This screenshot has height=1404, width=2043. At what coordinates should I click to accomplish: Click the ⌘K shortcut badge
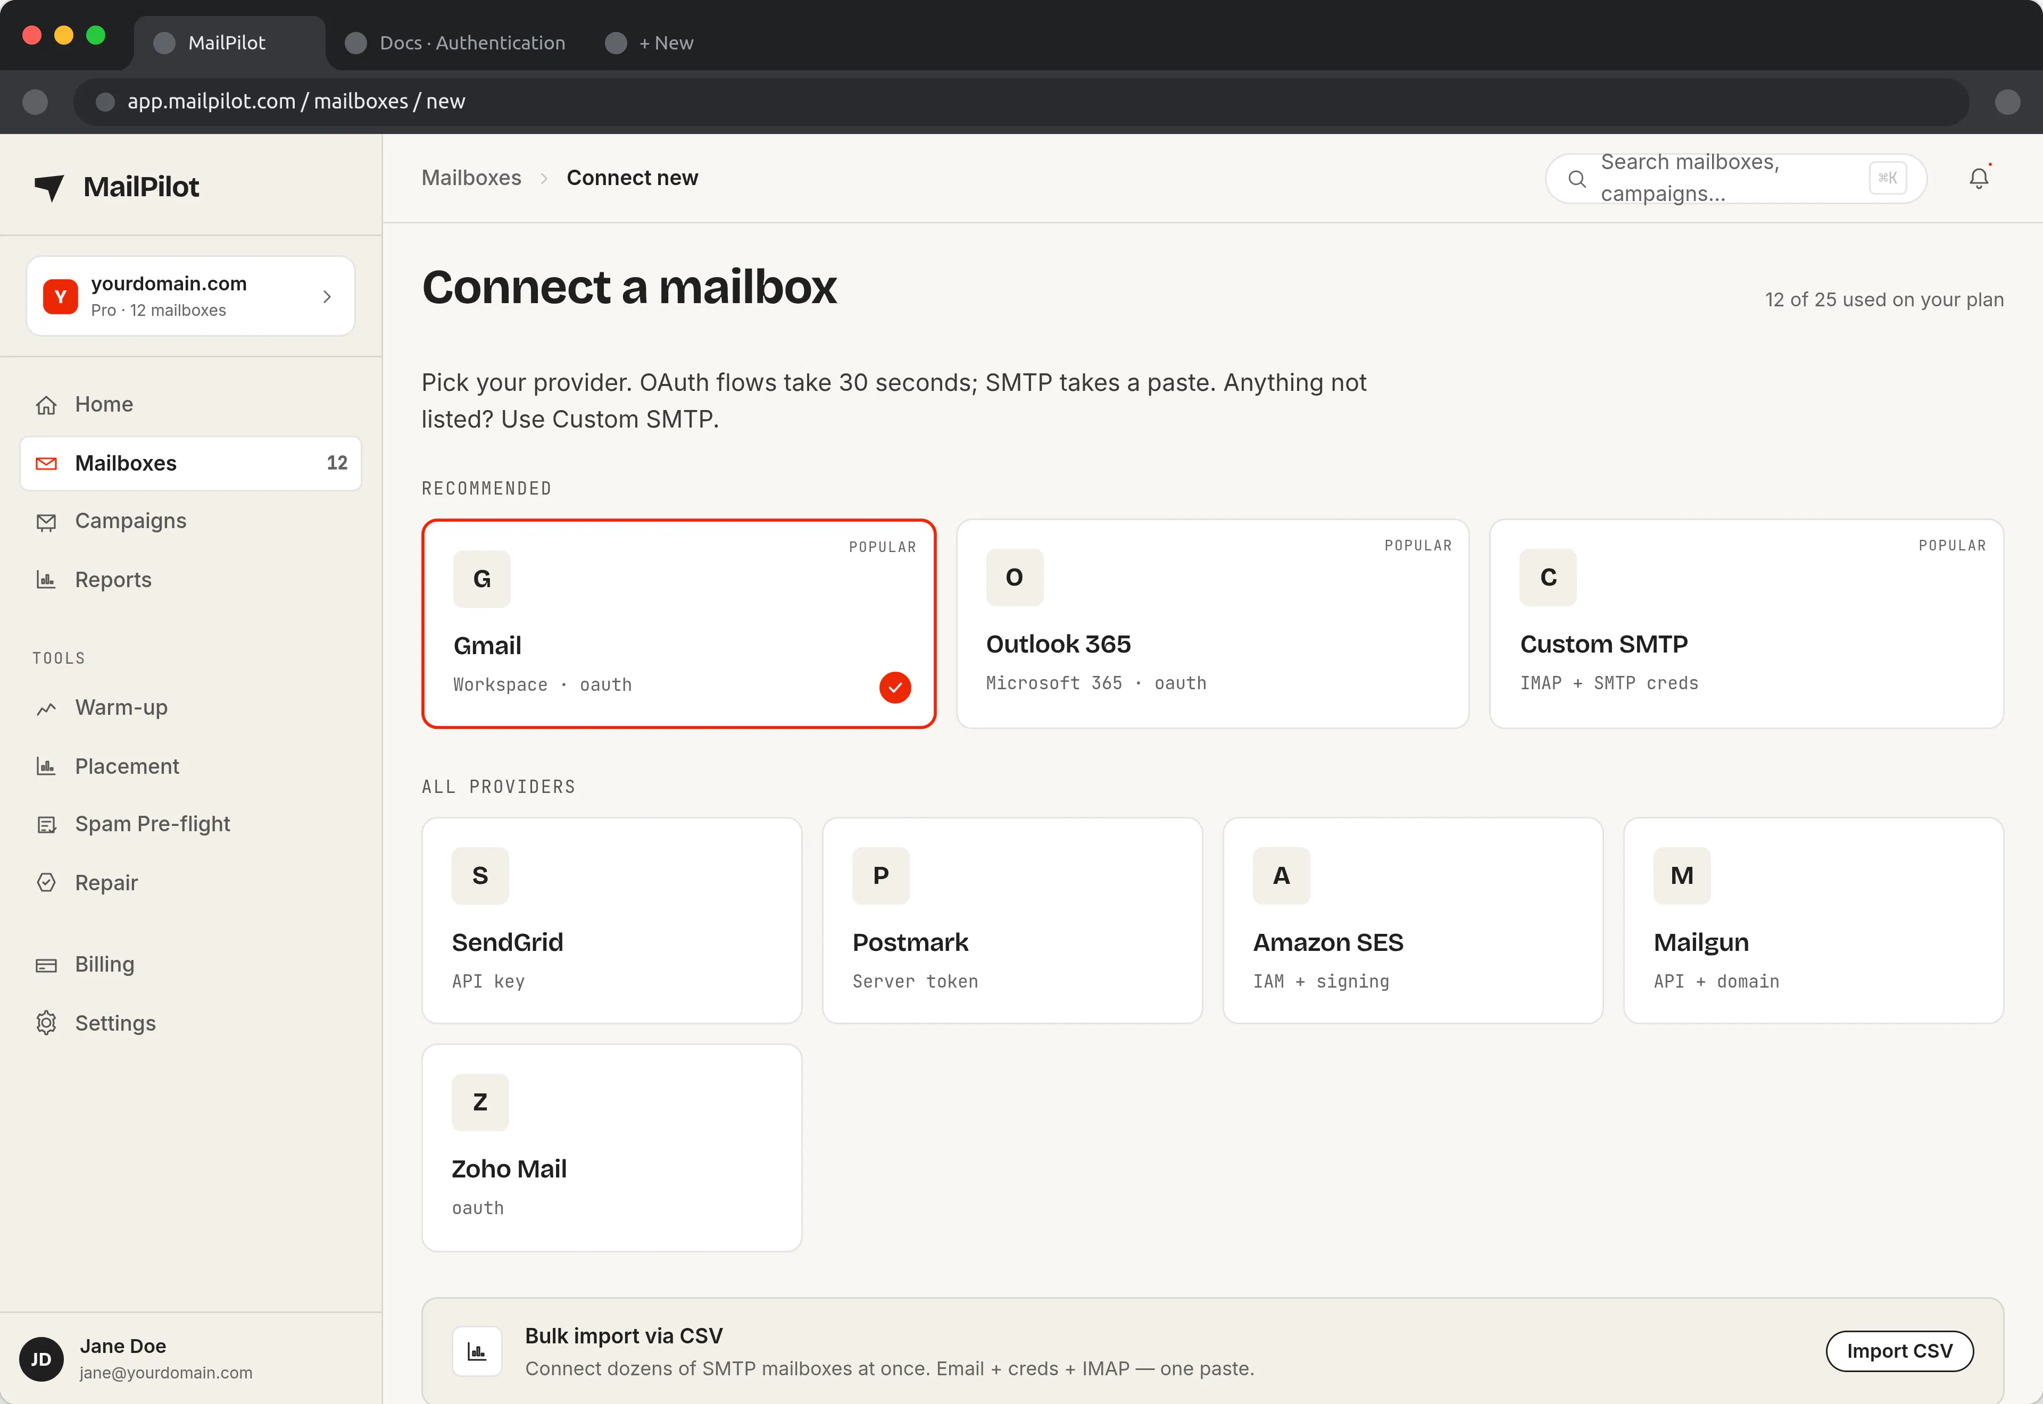pos(1887,178)
